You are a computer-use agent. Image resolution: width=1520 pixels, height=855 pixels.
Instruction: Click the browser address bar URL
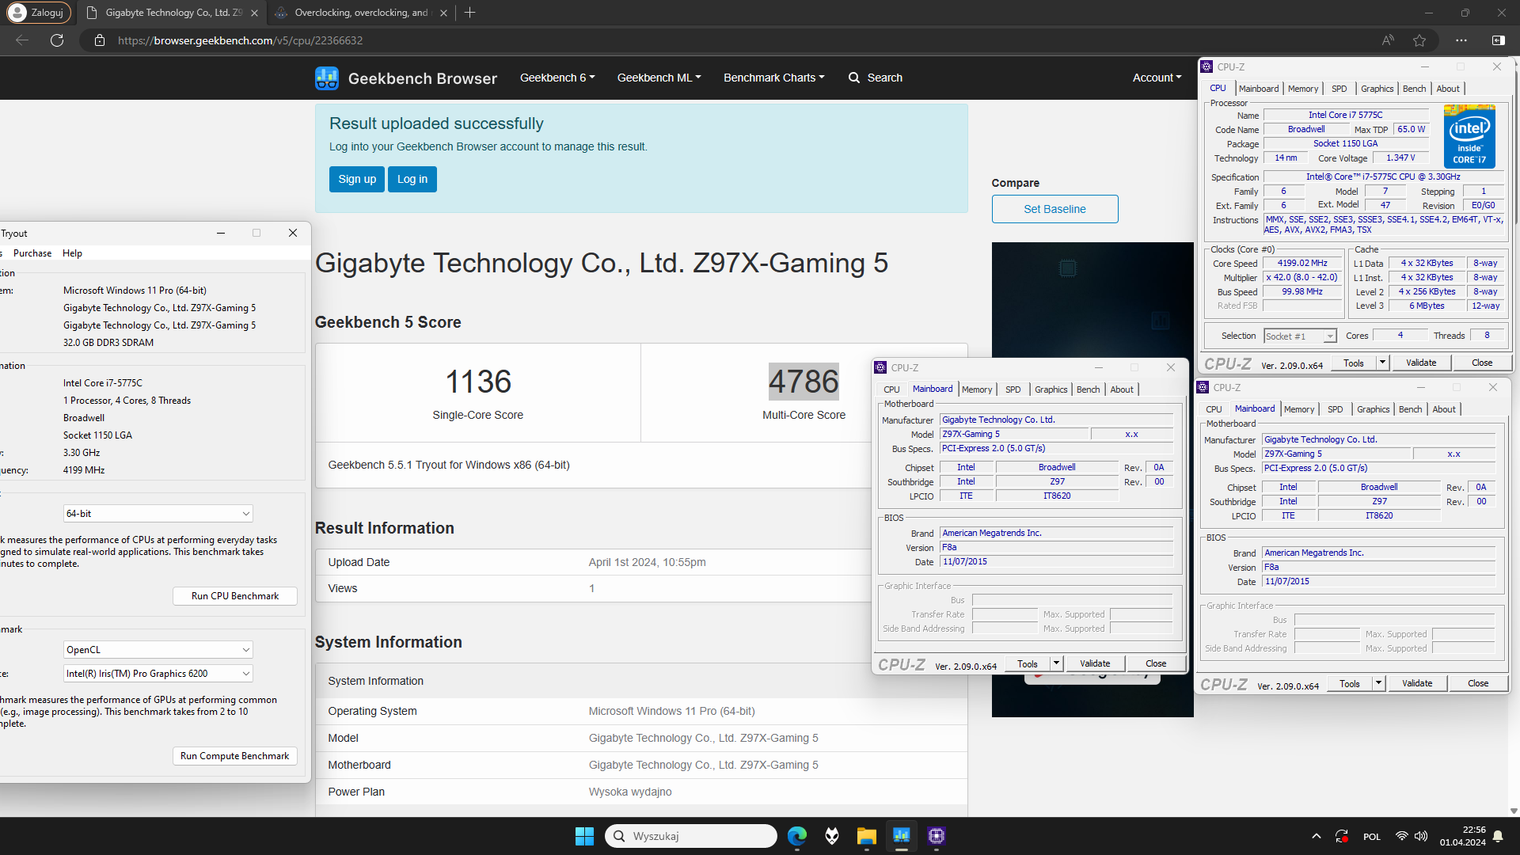pos(241,40)
